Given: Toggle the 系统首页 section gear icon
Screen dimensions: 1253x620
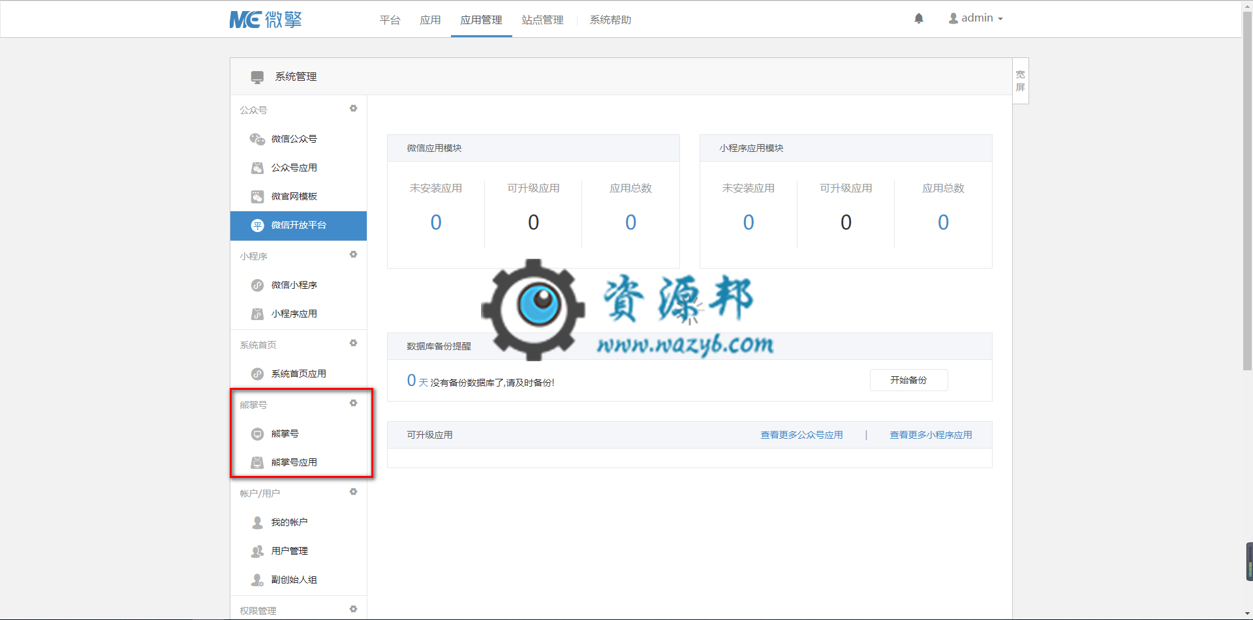Looking at the screenshot, I should 353,343.
